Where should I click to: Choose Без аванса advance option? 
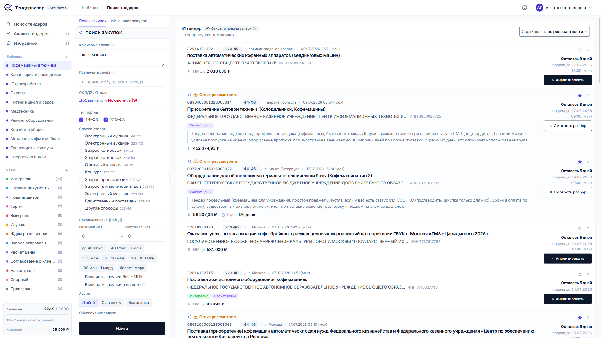[x=139, y=303]
